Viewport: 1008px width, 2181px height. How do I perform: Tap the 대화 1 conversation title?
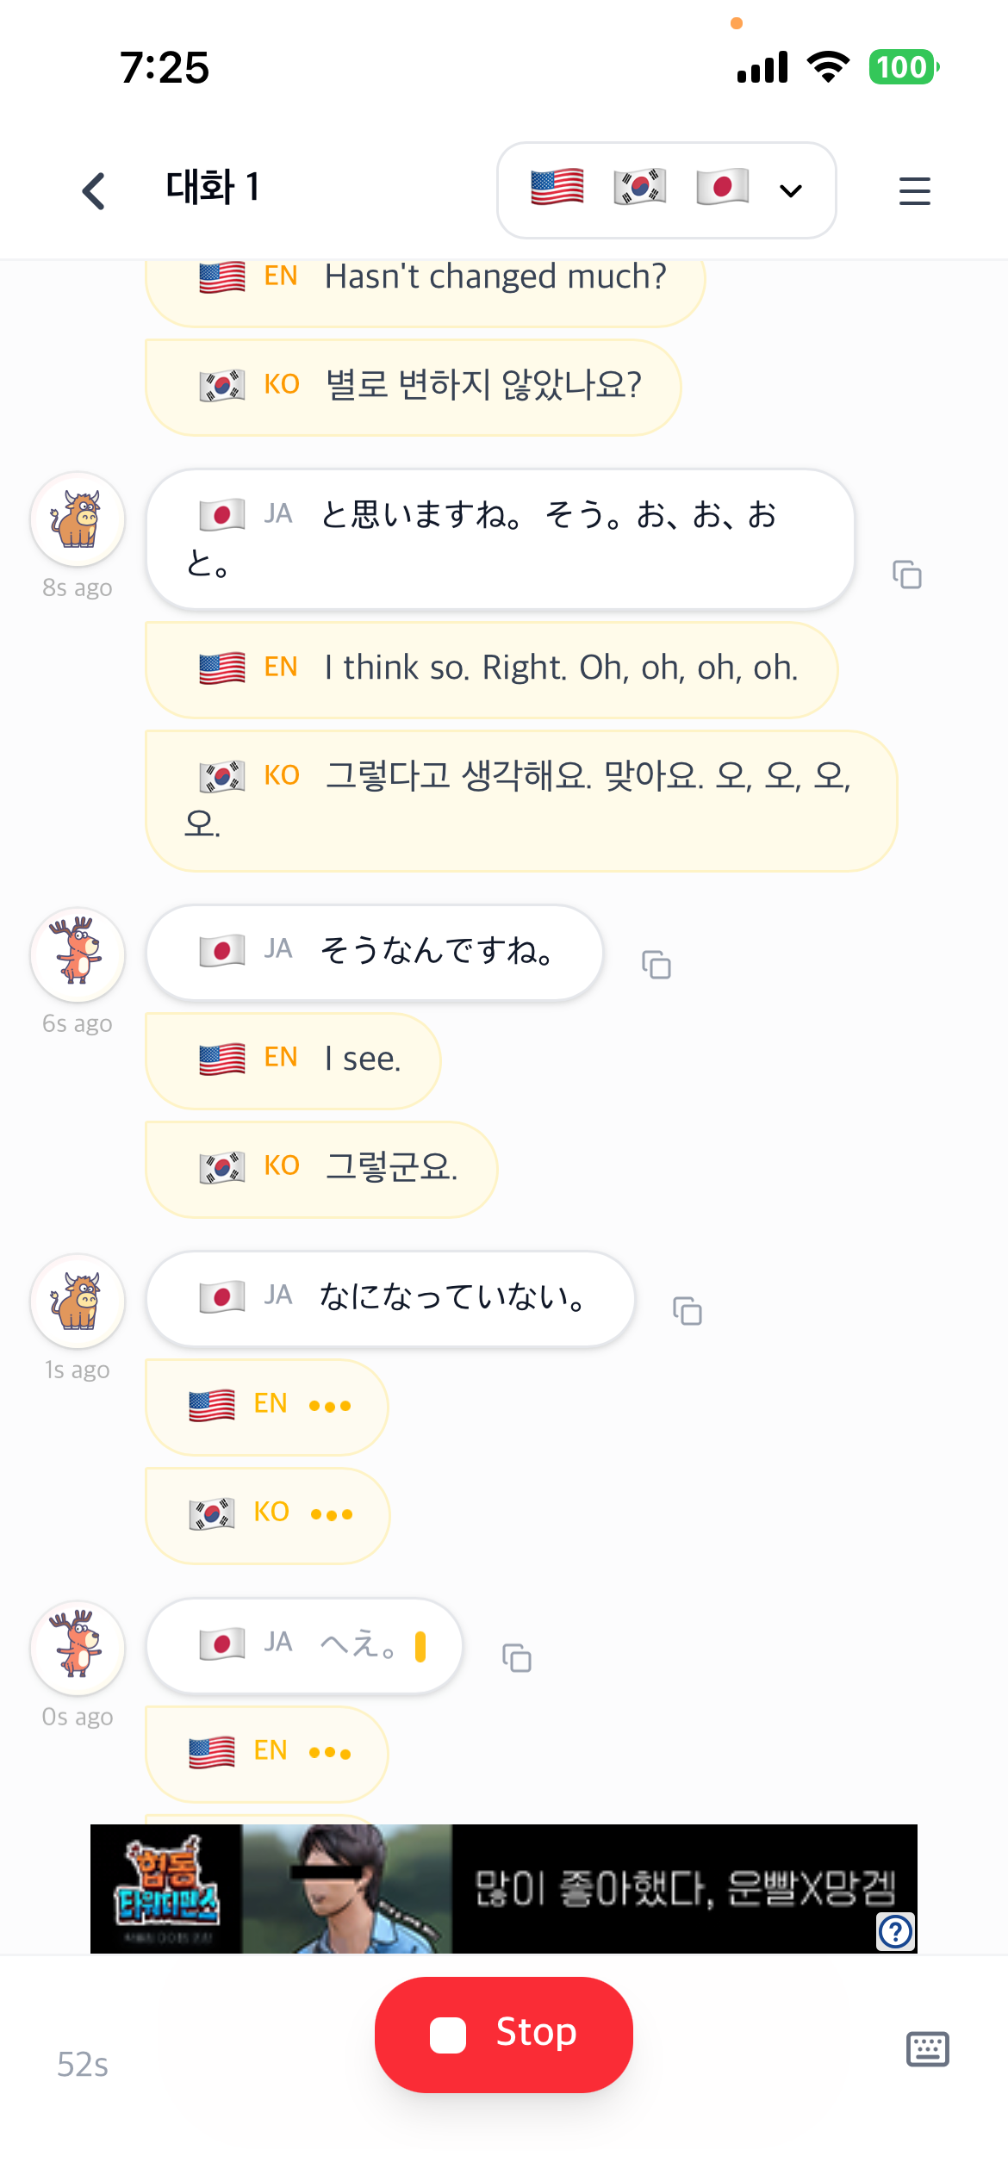pos(212,188)
